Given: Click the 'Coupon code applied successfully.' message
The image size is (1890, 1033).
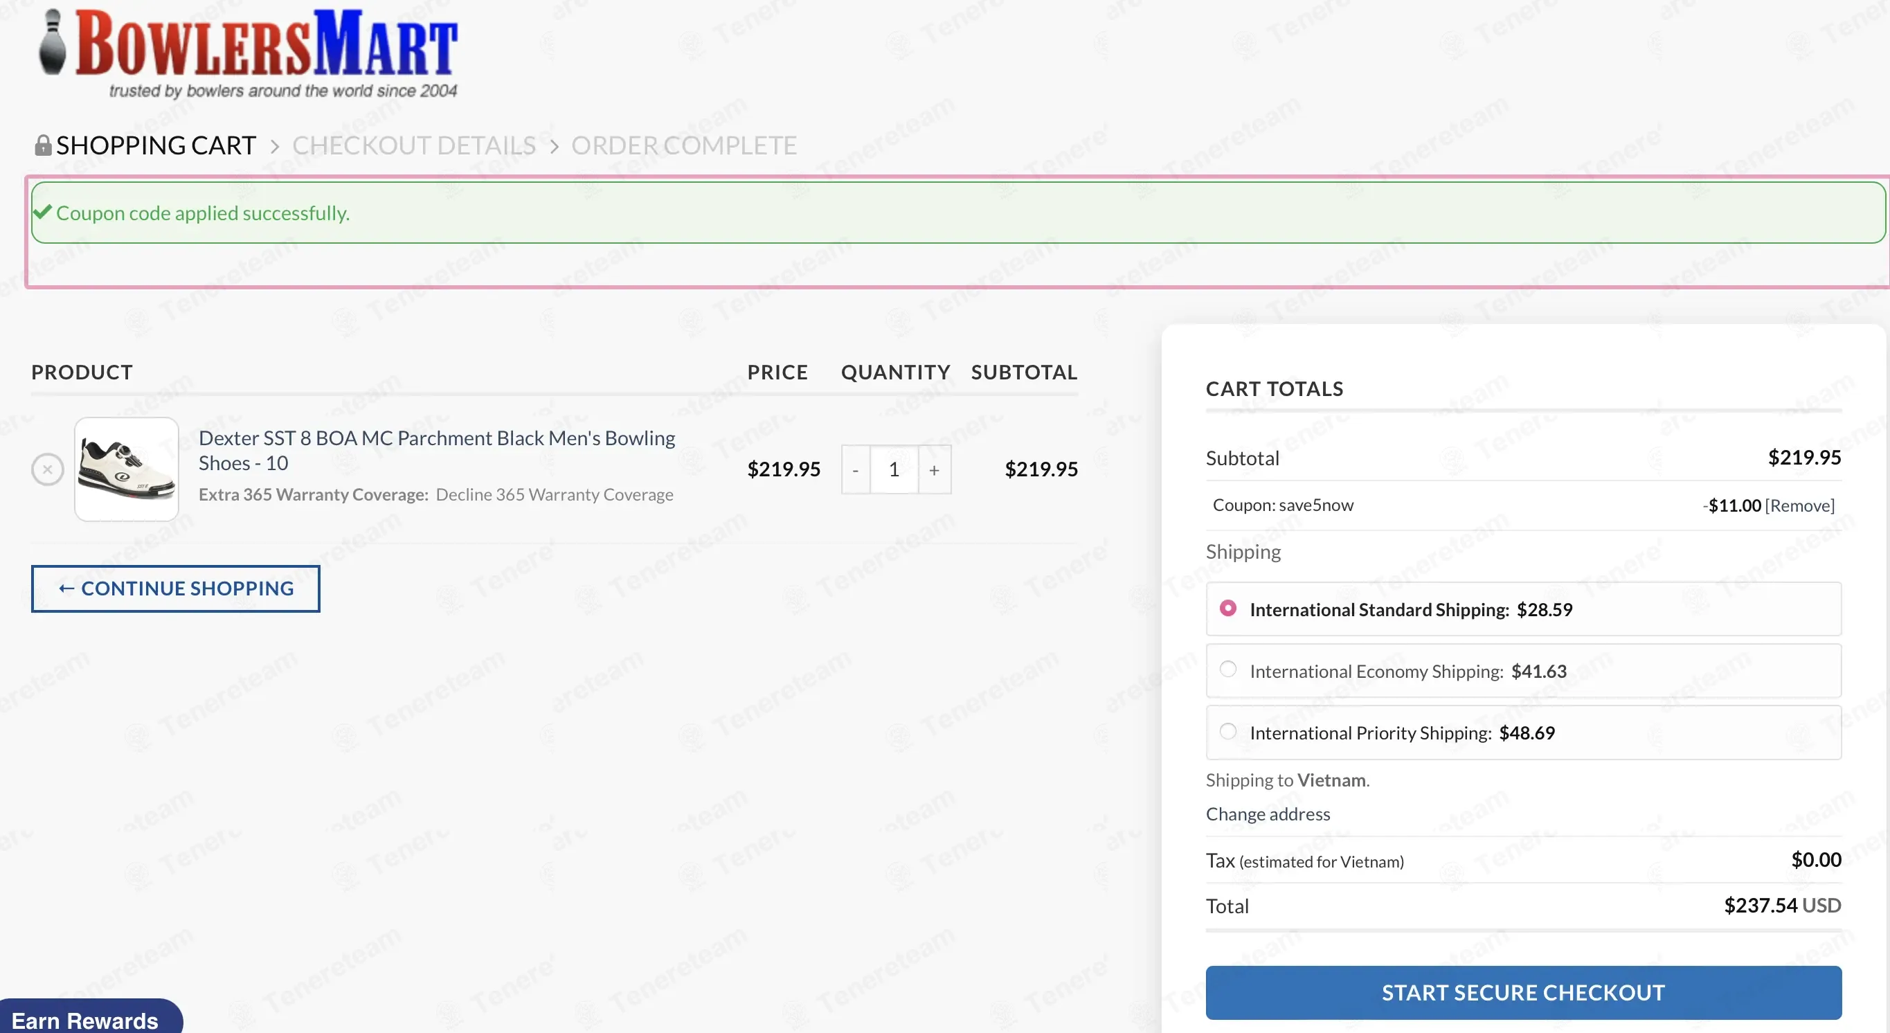Looking at the screenshot, I should click(202, 213).
